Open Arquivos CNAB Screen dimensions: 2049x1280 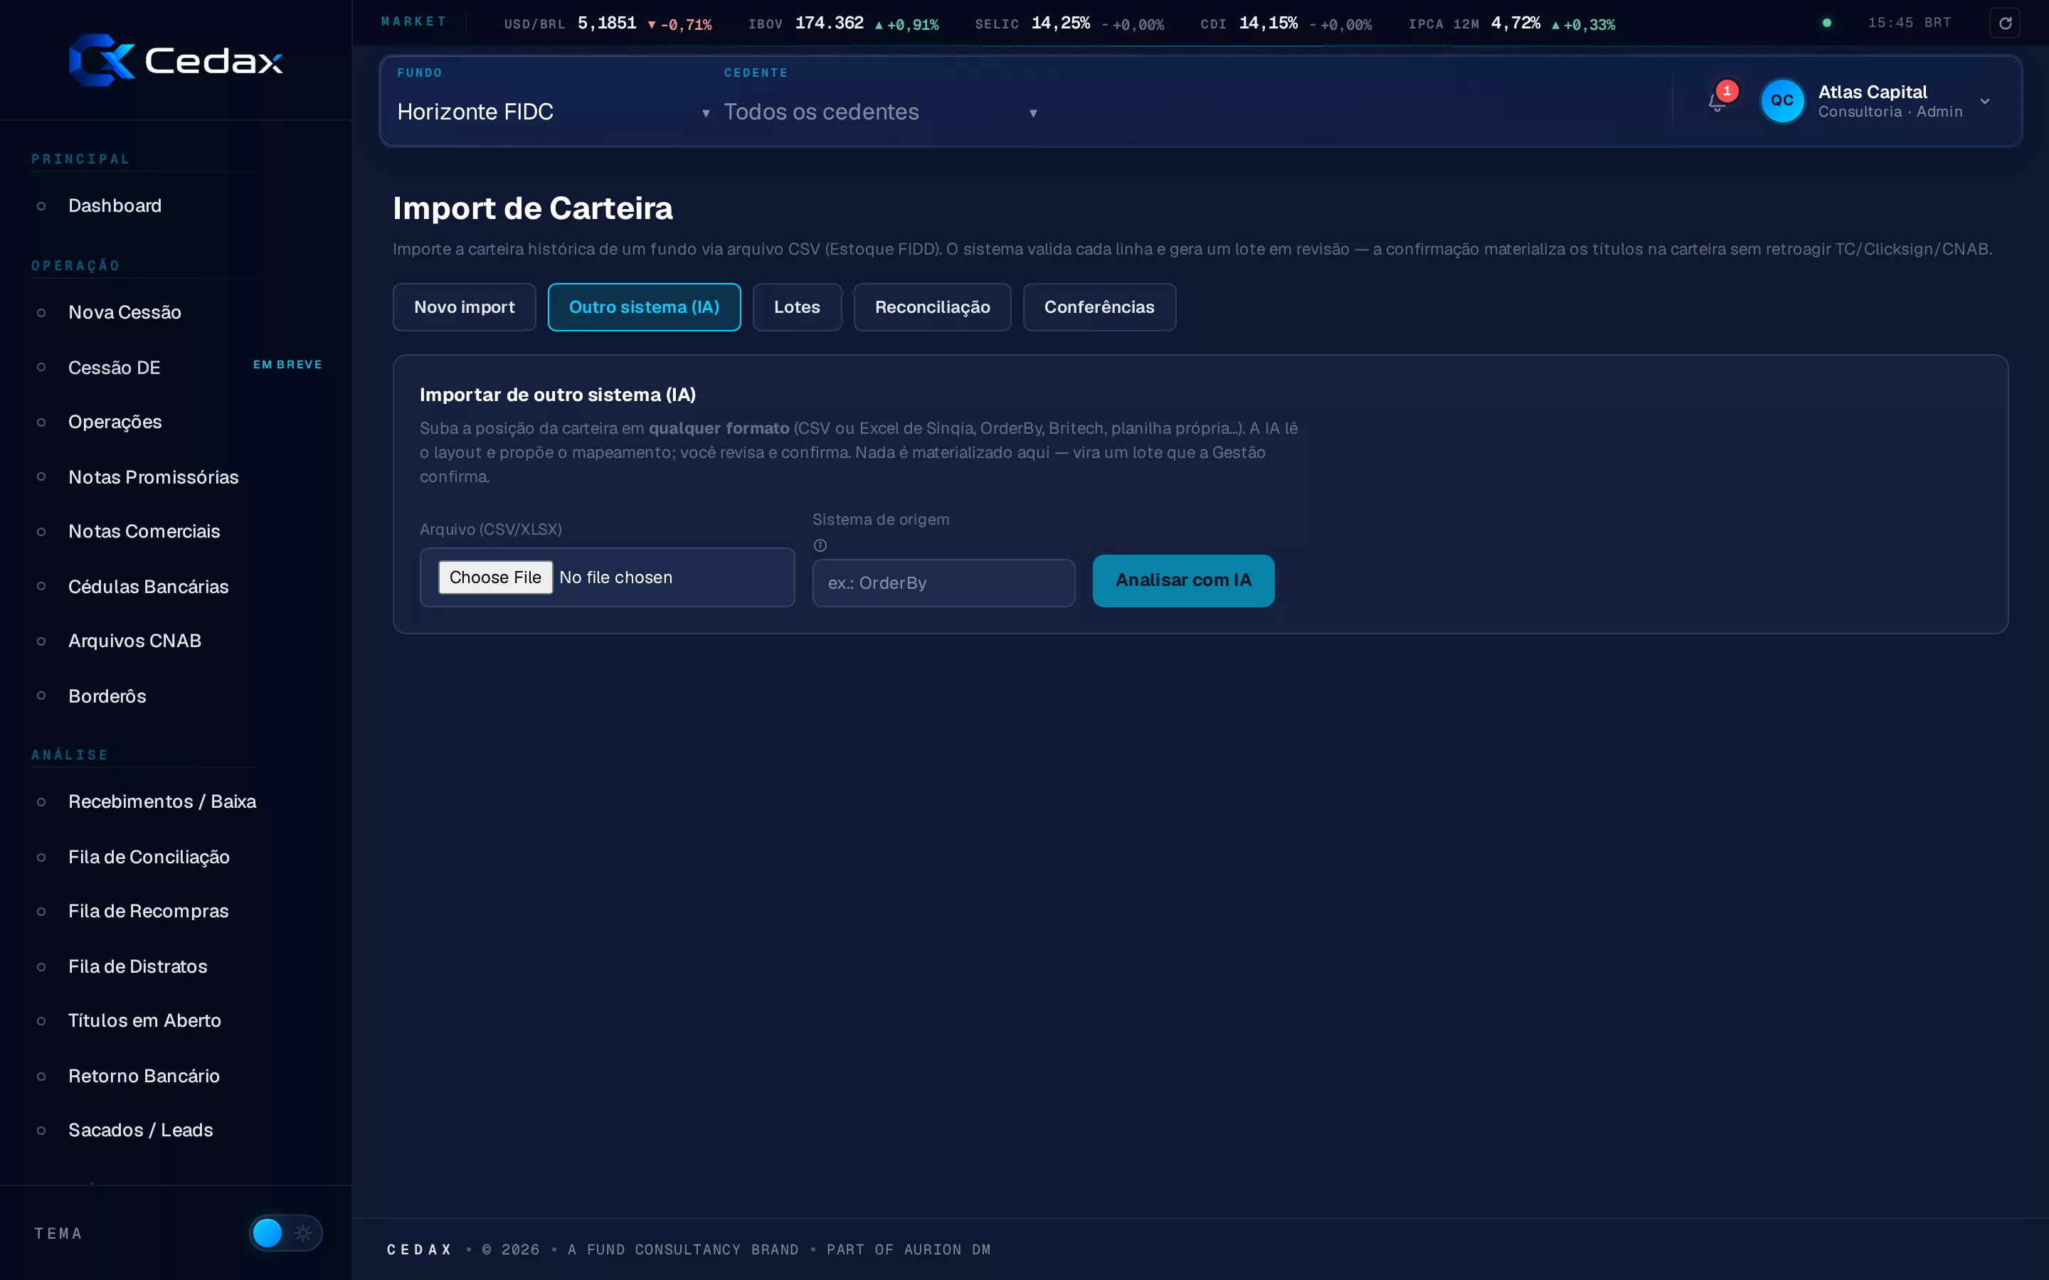tap(134, 640)
